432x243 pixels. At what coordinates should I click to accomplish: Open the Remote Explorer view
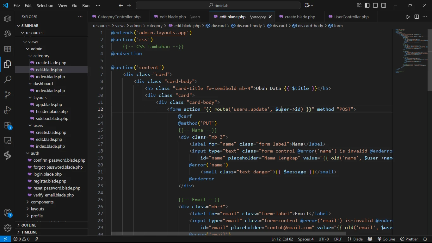(8, 140)
